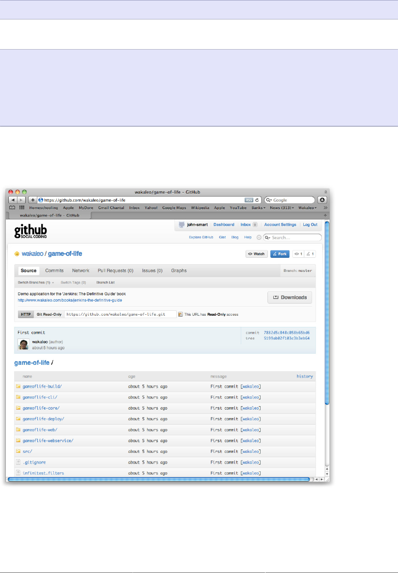The width and height of the screenshot is (398, 573).
Task: Go back with Safari's back arrow
Action: tap(13, 200)
